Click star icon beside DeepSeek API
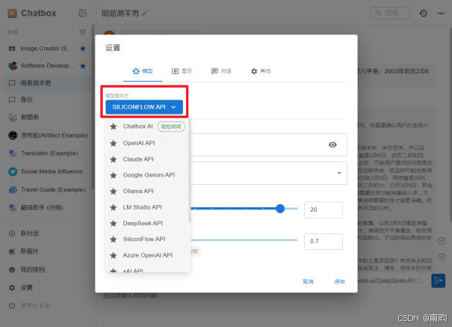Viewport: 452px width, 327px height. pos(114,224)
